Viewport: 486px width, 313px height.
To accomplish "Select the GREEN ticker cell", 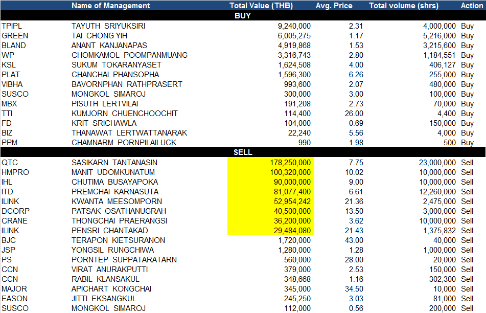I will point(15,36).
